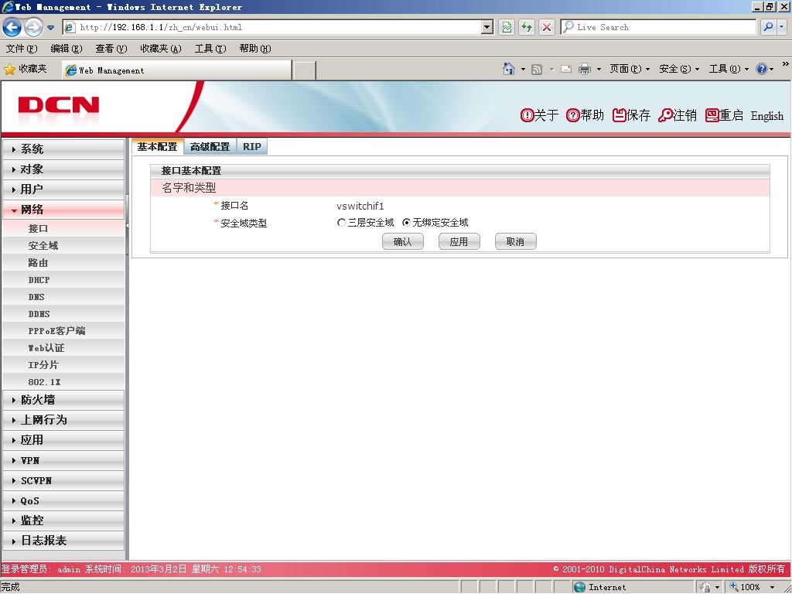Click the 应用 apply button
The image size is (792, 594).
[459, 241]
